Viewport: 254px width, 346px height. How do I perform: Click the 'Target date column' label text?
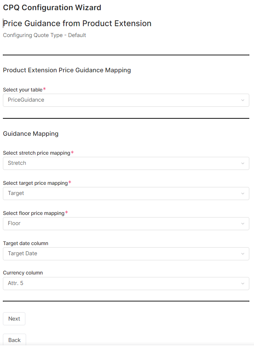[x=25, y=243]
